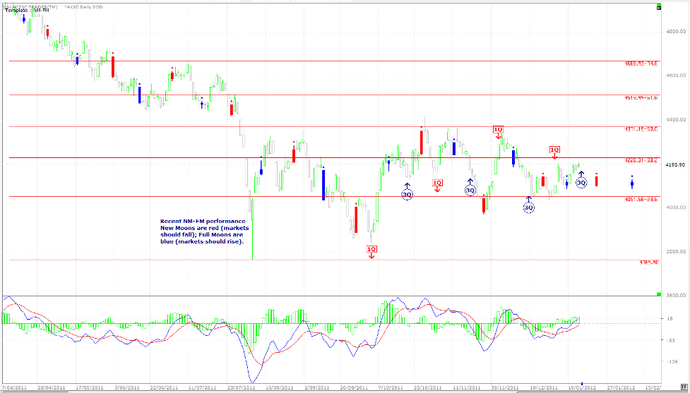
Task: Click the 4515.44-61.8 retracement label
Action: pyautogui.click(x=641, y=97)
